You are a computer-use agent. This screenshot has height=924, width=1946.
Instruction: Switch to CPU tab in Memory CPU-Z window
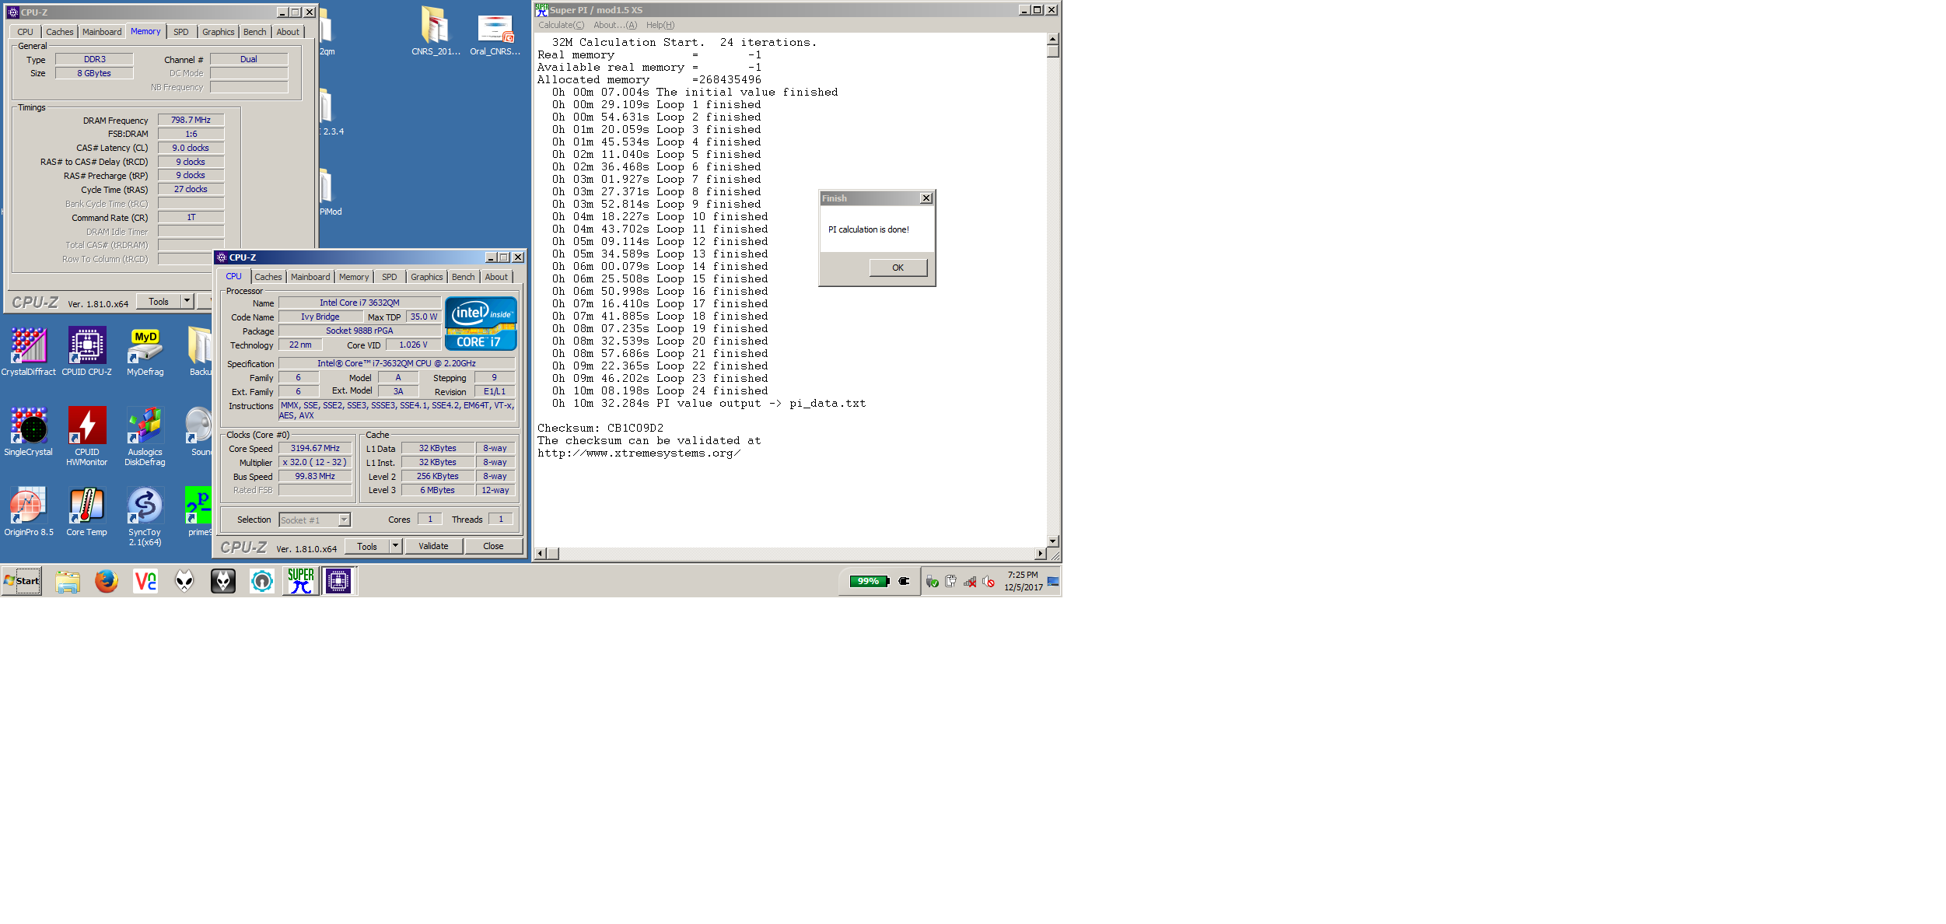[x=25, y=32]
